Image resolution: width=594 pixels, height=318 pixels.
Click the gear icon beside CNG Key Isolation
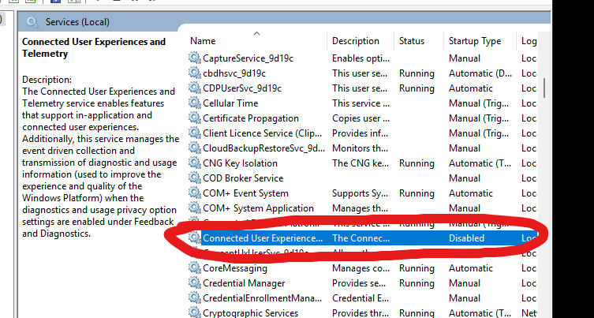click(x=194, y=163)
